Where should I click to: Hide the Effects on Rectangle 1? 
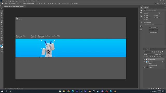(148, 64)
